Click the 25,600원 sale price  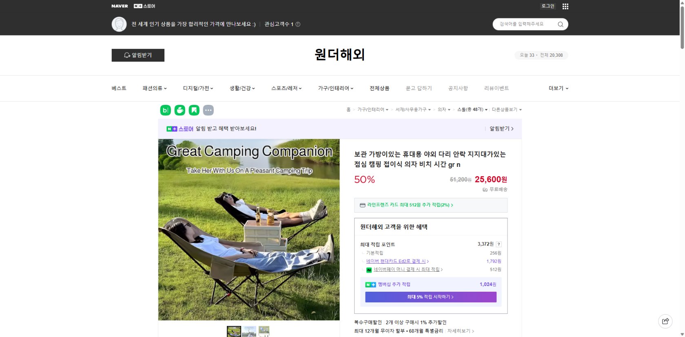491,180
